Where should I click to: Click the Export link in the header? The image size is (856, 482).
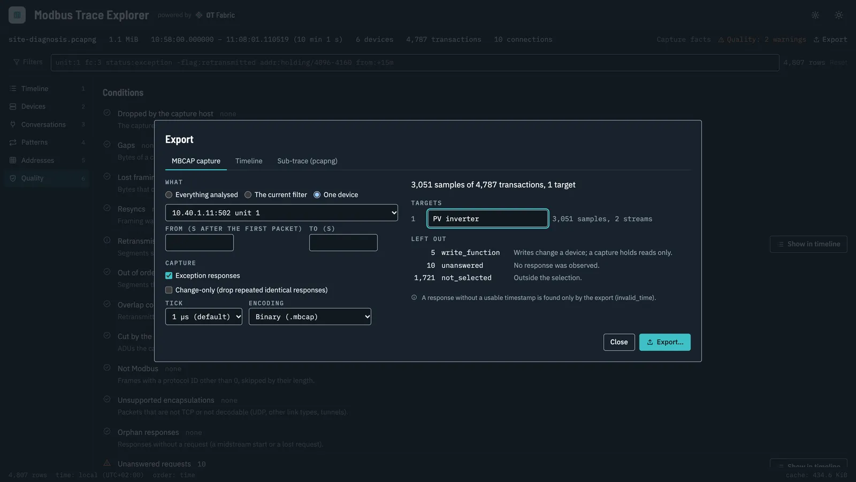pos(830,40)
